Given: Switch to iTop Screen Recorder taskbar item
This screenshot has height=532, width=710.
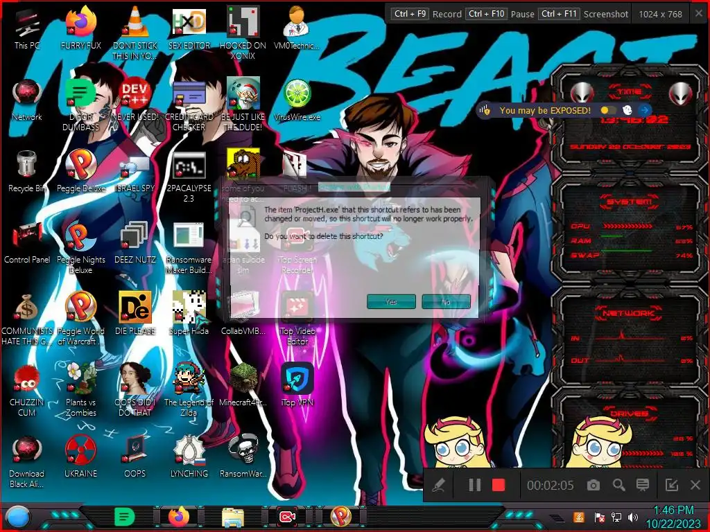Looking at the screenshot, I should pos(287,517).
